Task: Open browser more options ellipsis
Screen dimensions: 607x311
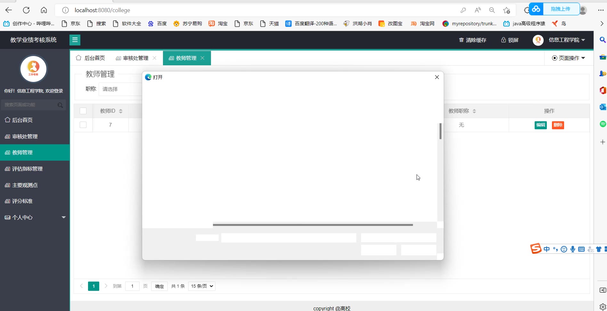Action: pos(601,10)
